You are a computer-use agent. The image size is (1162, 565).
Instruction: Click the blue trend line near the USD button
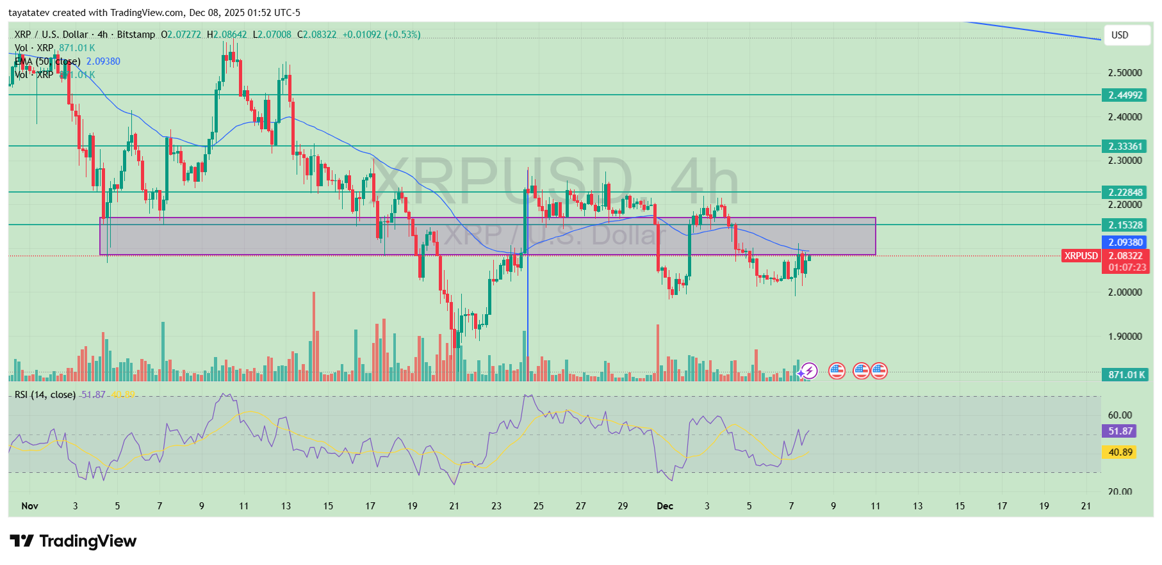1033,31
